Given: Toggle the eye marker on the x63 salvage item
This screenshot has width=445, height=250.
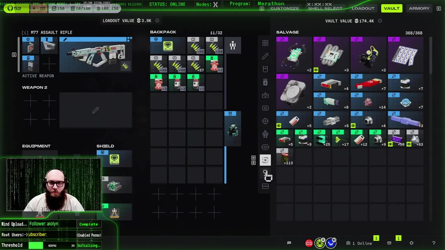Looking at the screenshot, I should (x=409, y=144).
